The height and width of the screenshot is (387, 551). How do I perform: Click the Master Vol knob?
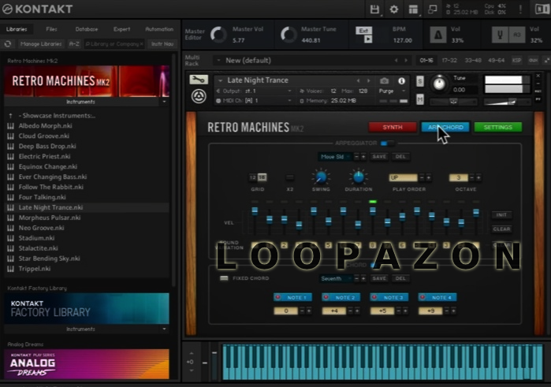pyautogui.click(x=218, y=35)
